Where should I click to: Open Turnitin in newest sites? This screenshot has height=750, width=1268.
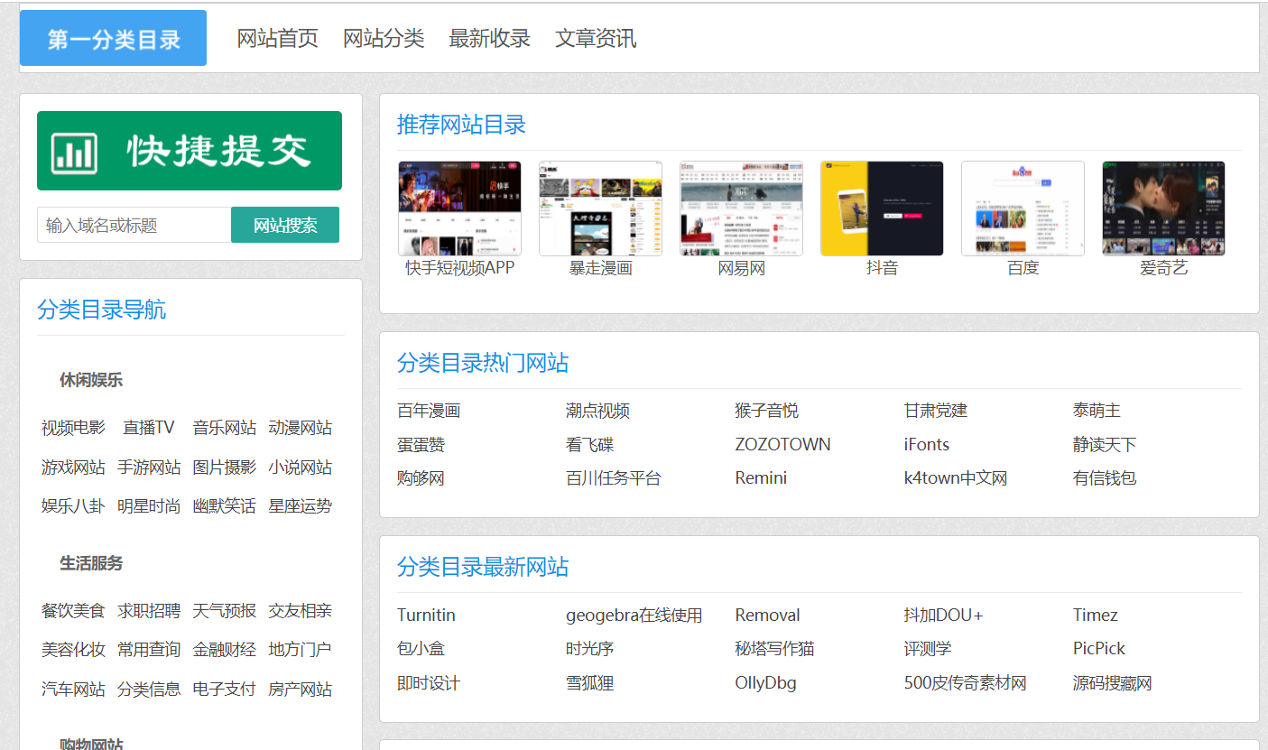coord(426,616)
